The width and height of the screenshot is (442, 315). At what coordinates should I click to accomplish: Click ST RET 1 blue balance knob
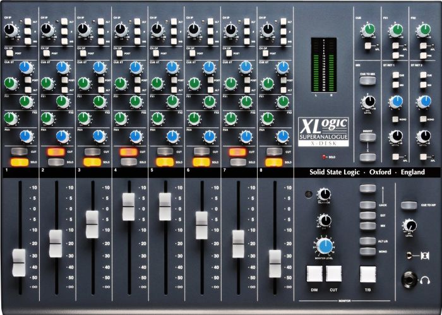click(x=396, y=102)
